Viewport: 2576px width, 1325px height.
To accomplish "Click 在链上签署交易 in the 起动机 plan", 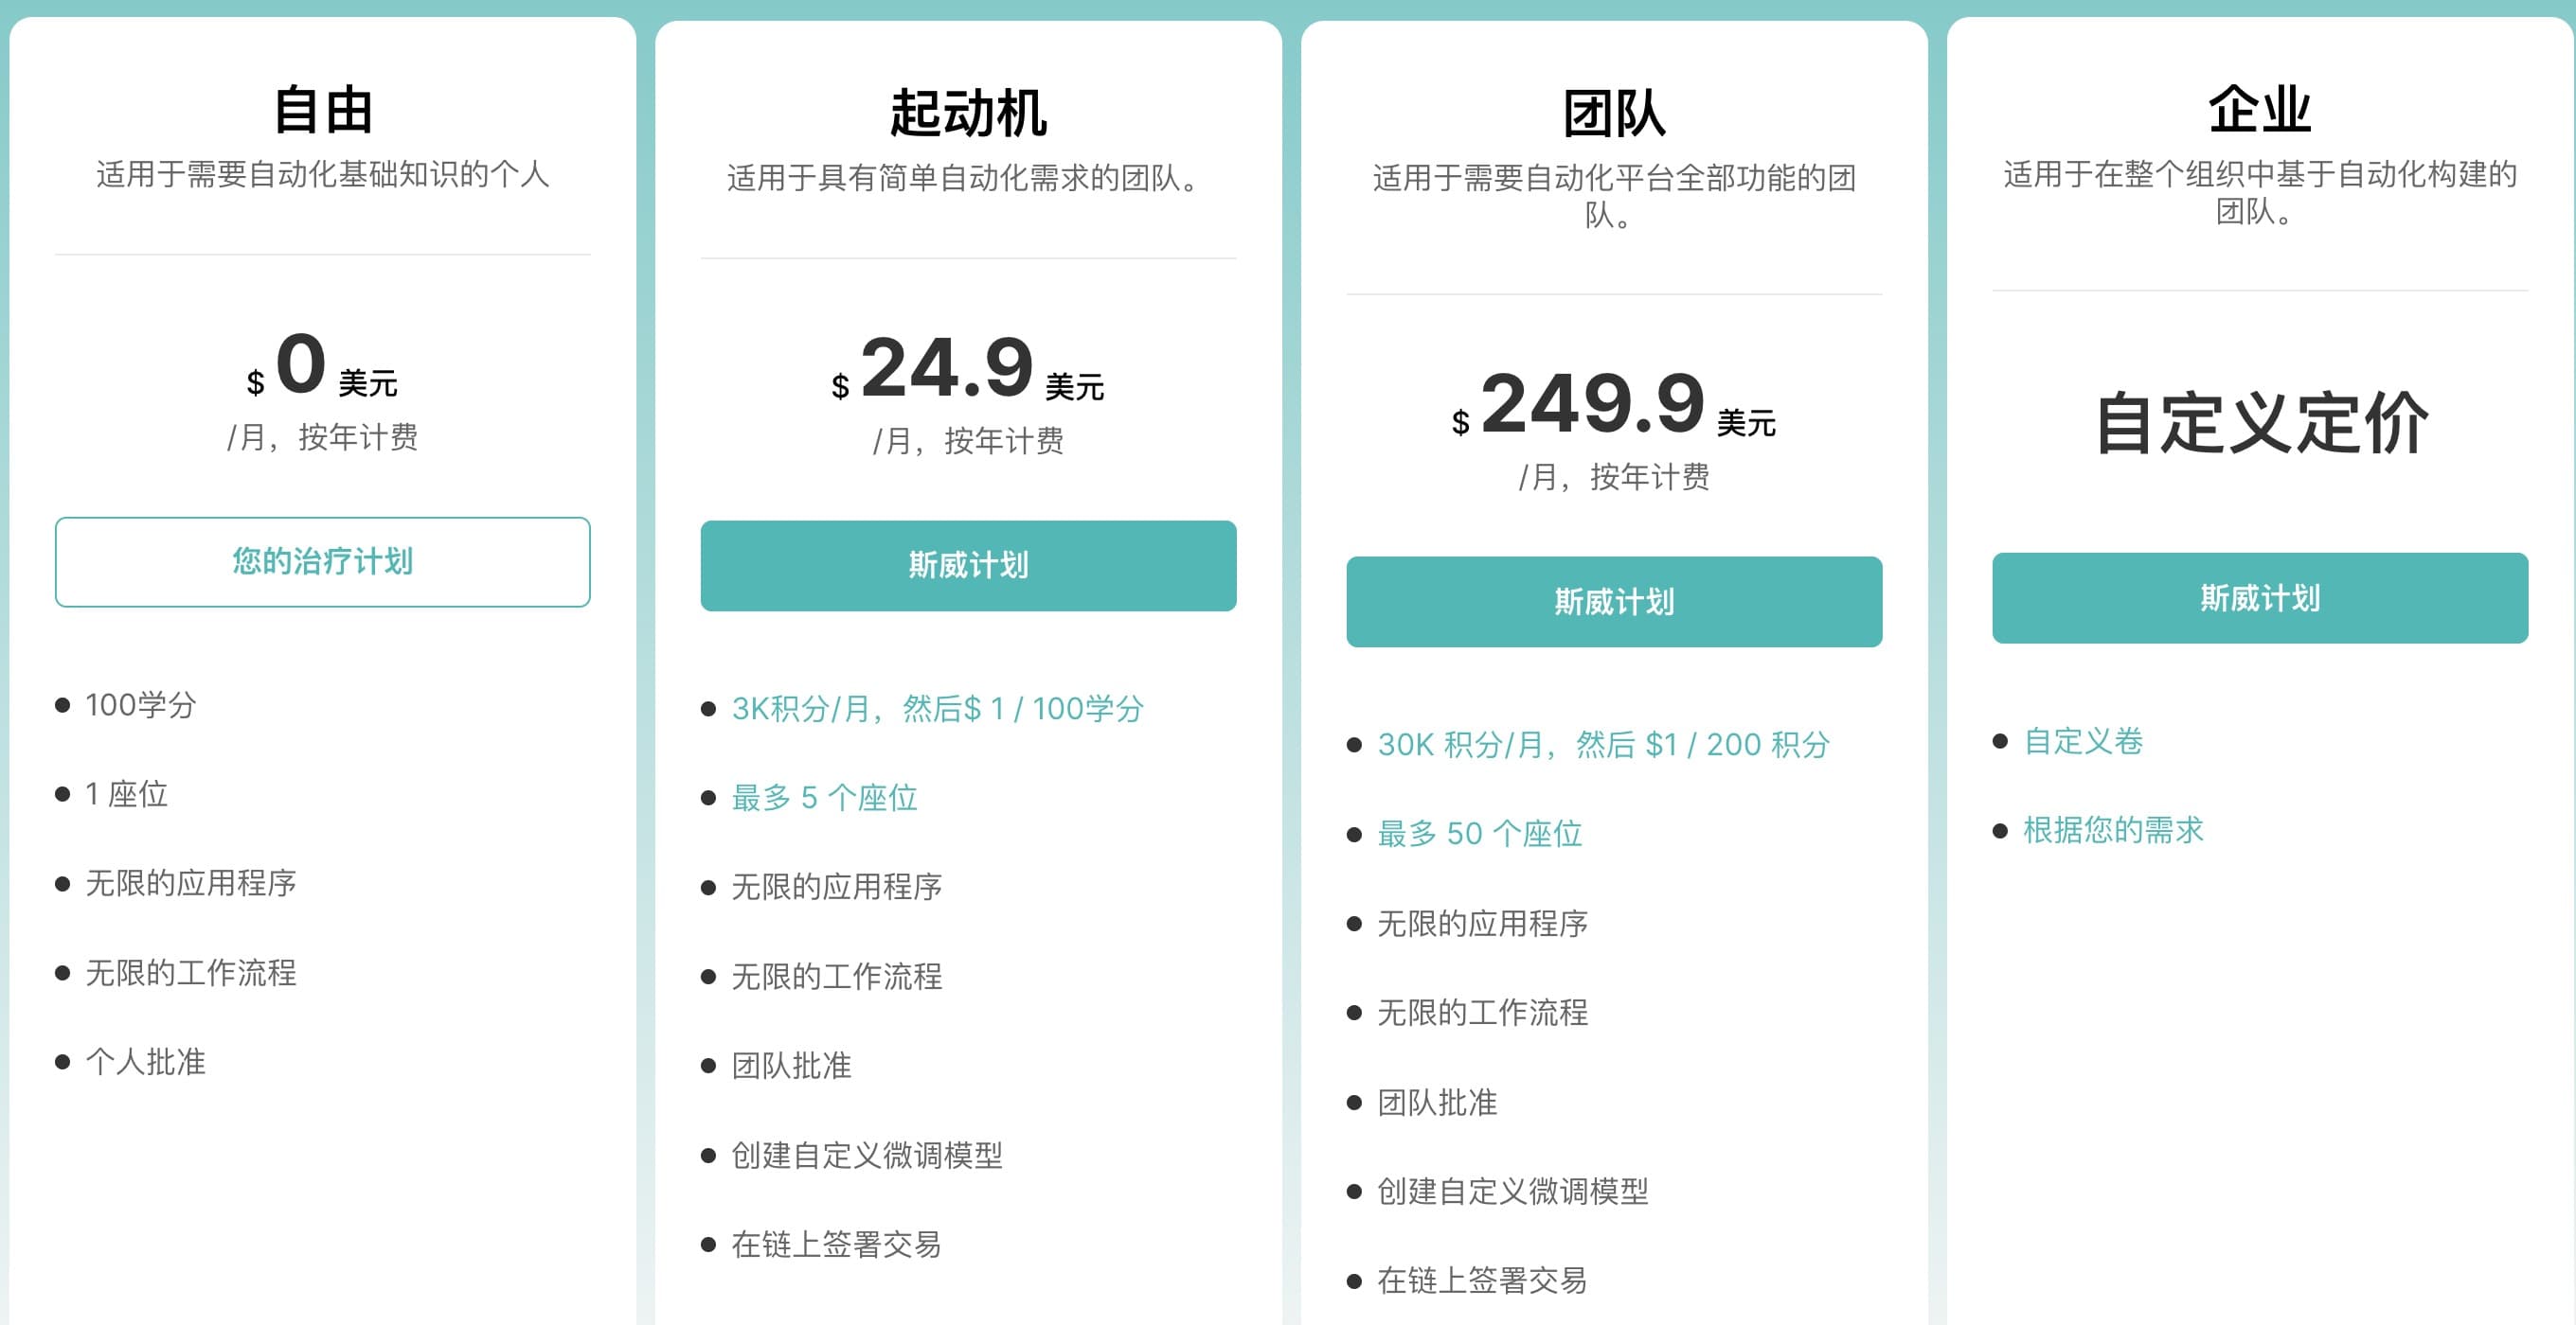I will [x=835, y=1244].
